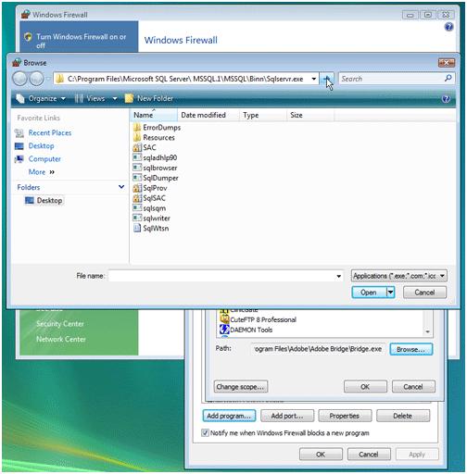The height and width of the screenshot is (474, 467).
Task: Collapse the Folders pane chevron
Action: tap(121, 187)
